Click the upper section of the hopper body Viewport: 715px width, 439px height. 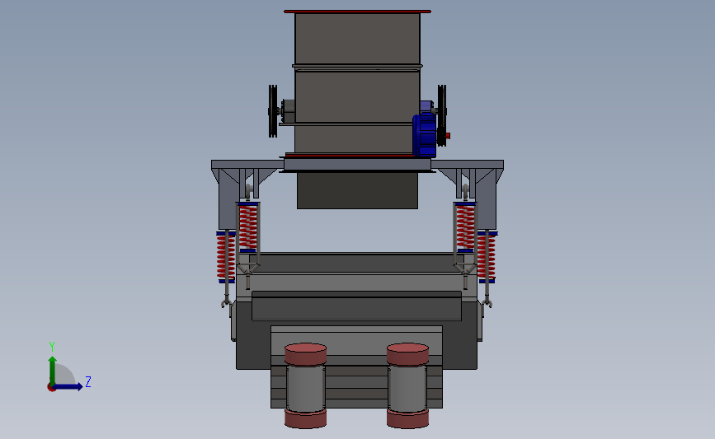tap(358, 39)
